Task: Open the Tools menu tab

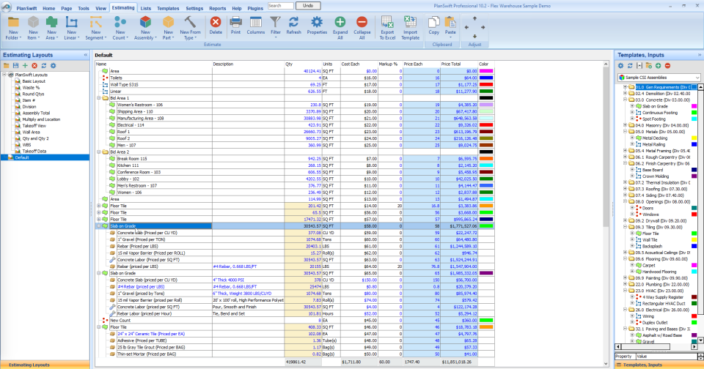Action: tap(84, 8)
